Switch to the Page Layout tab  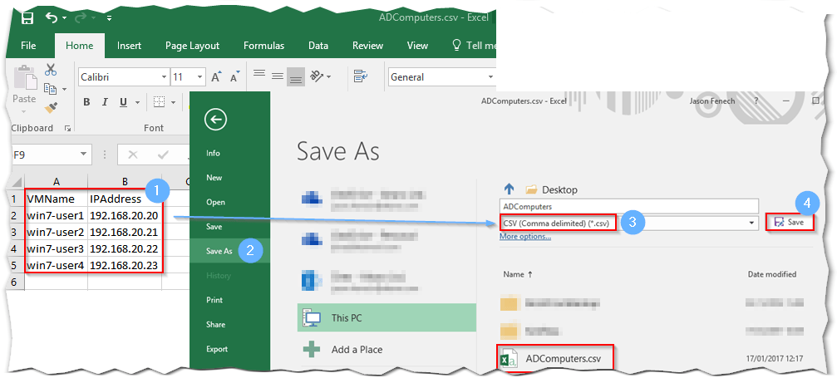pyautogui.click(x=192, y=46)
